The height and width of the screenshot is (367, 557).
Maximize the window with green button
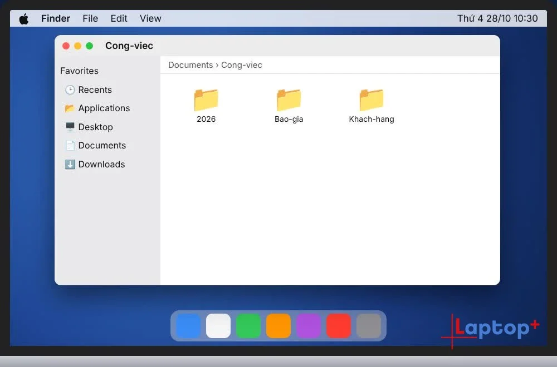(x=90, y=46)
